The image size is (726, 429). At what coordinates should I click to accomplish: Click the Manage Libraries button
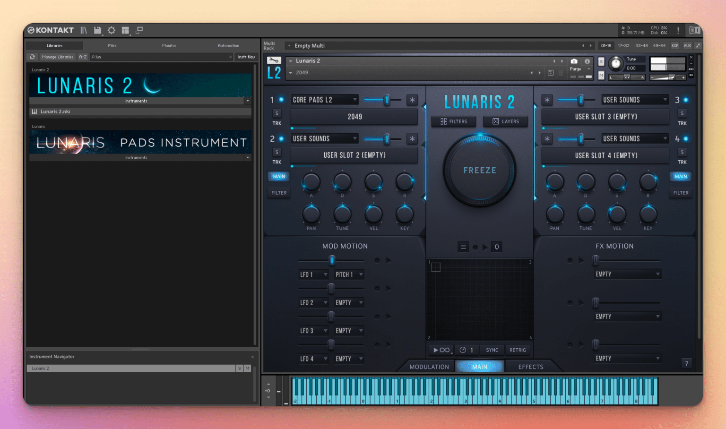click(58, 57)
